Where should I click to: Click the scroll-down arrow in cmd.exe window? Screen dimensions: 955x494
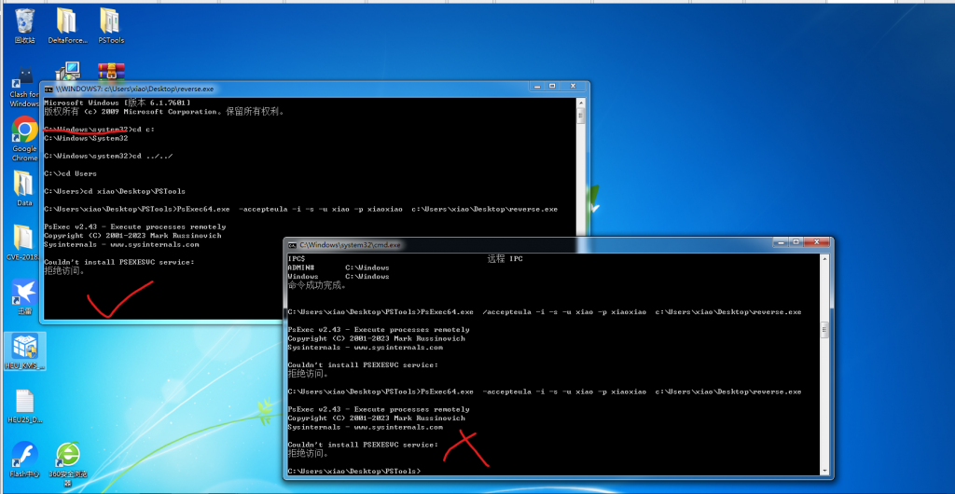[x=825, y=471]
